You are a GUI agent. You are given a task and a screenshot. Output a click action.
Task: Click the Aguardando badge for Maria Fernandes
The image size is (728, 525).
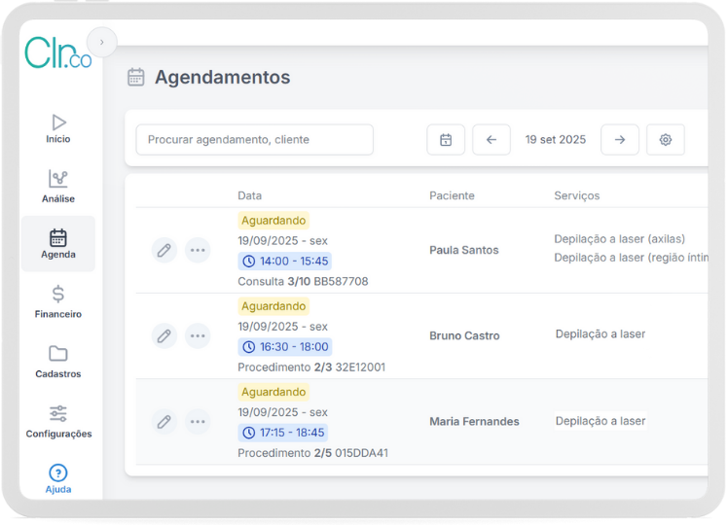tap(273, 392)
